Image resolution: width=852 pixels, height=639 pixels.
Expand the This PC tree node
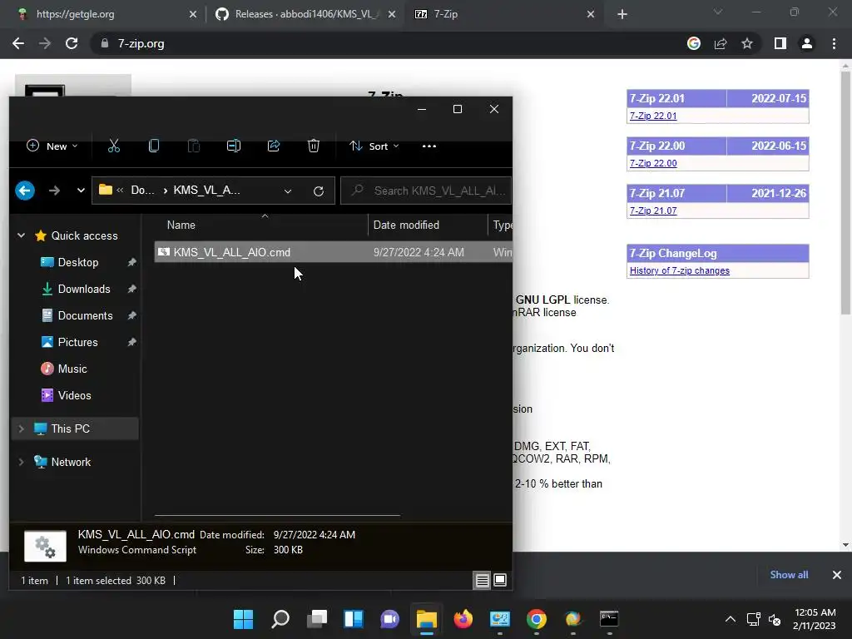21,428
